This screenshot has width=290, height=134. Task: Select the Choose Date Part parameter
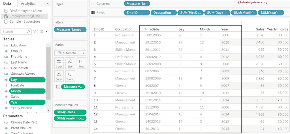(x=24, y=122)
